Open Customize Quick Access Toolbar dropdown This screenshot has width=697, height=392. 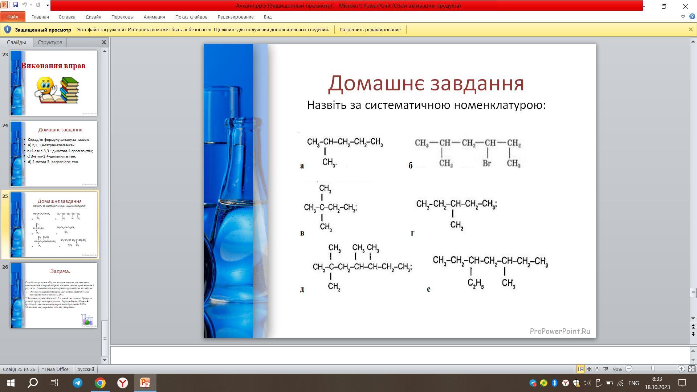48,5
